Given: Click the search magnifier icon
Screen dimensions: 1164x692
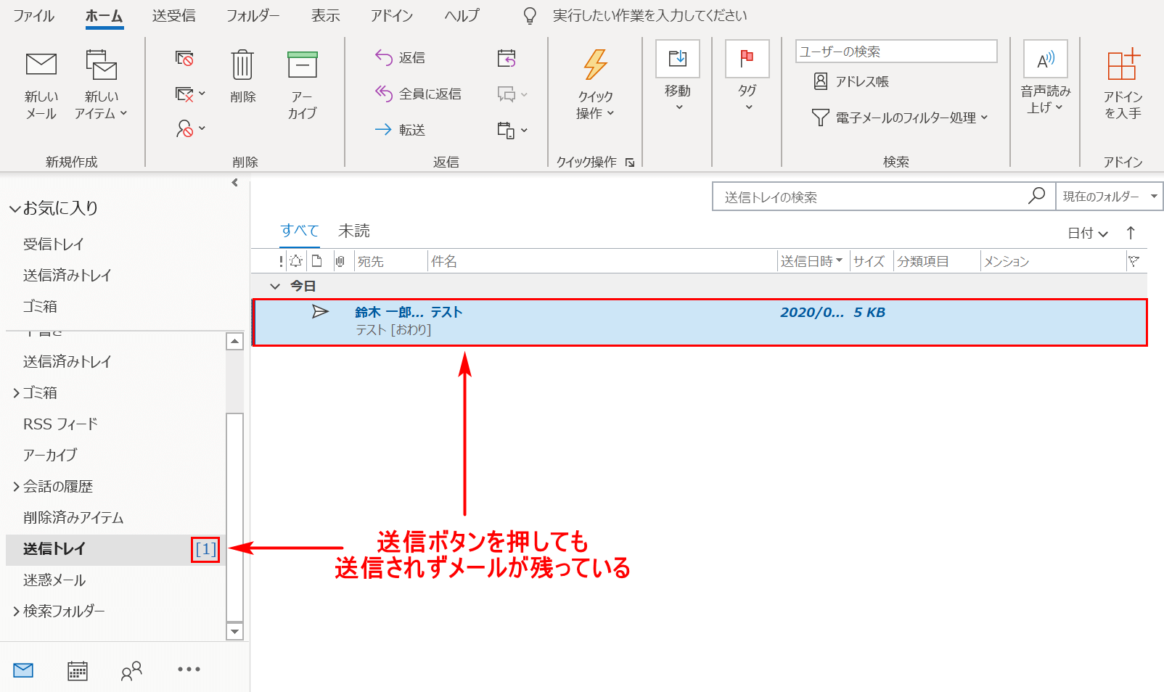Looking at the screenshot, I should (1037, 196).
